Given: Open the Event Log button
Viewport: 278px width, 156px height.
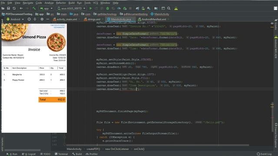Looking at the screenshot, I should pos(264,154).
